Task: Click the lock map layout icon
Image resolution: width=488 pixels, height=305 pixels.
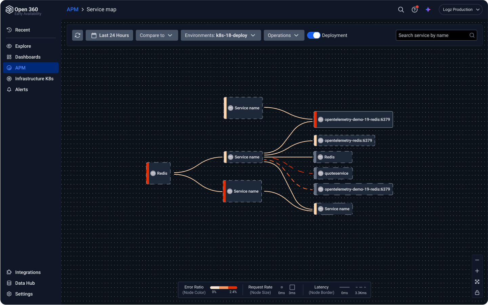Action: [x=477, y=292]
